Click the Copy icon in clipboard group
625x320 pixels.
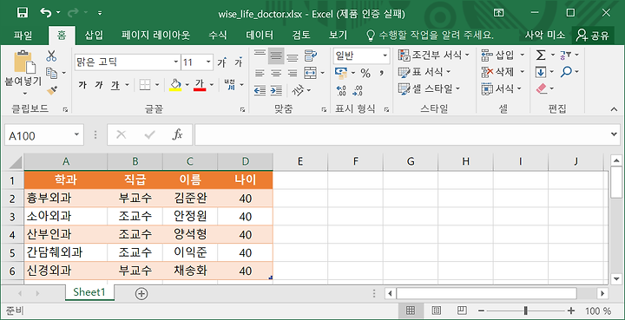pos(51,73)
